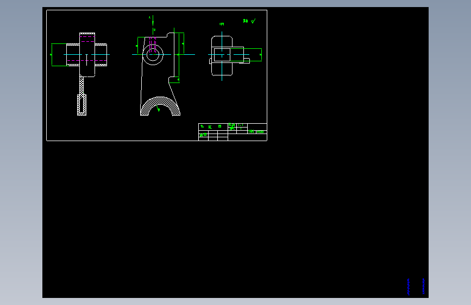Click the rightmost blue vertical text at bottom right
This screenshot has height=305, width=471.
pos(424,287)
